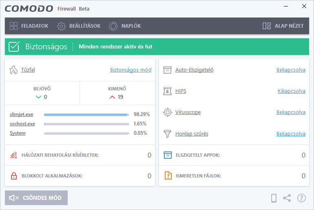Open the Feladatok grid icon
Viewport: 314px width, 210px height.
[13, 26]
